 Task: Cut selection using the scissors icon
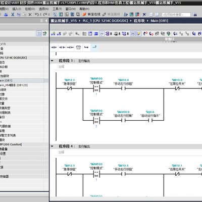click(x=13, y=15)
